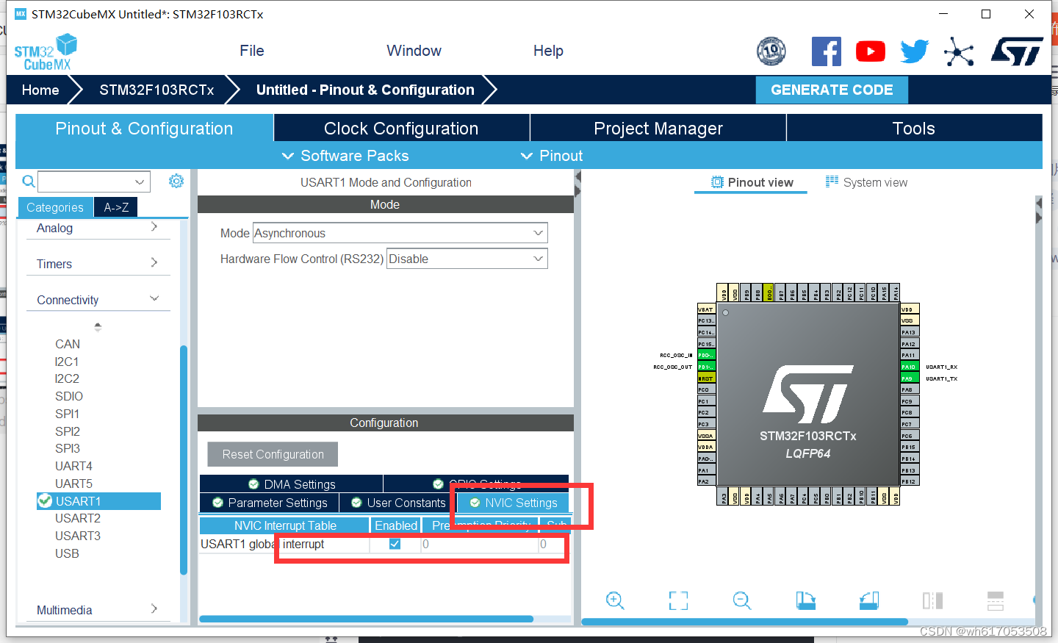
Task: Open the Window menu
Action: coord(414,51)
